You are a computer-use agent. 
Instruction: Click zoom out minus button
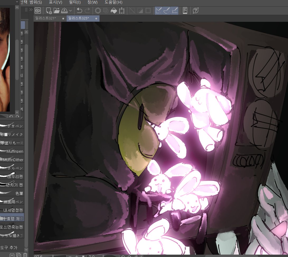point(70,256)
